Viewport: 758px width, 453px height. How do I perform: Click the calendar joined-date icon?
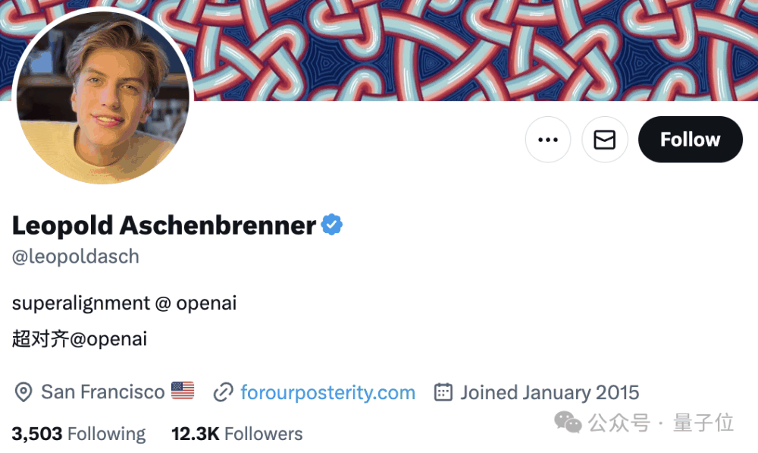(x=443, y=392)
